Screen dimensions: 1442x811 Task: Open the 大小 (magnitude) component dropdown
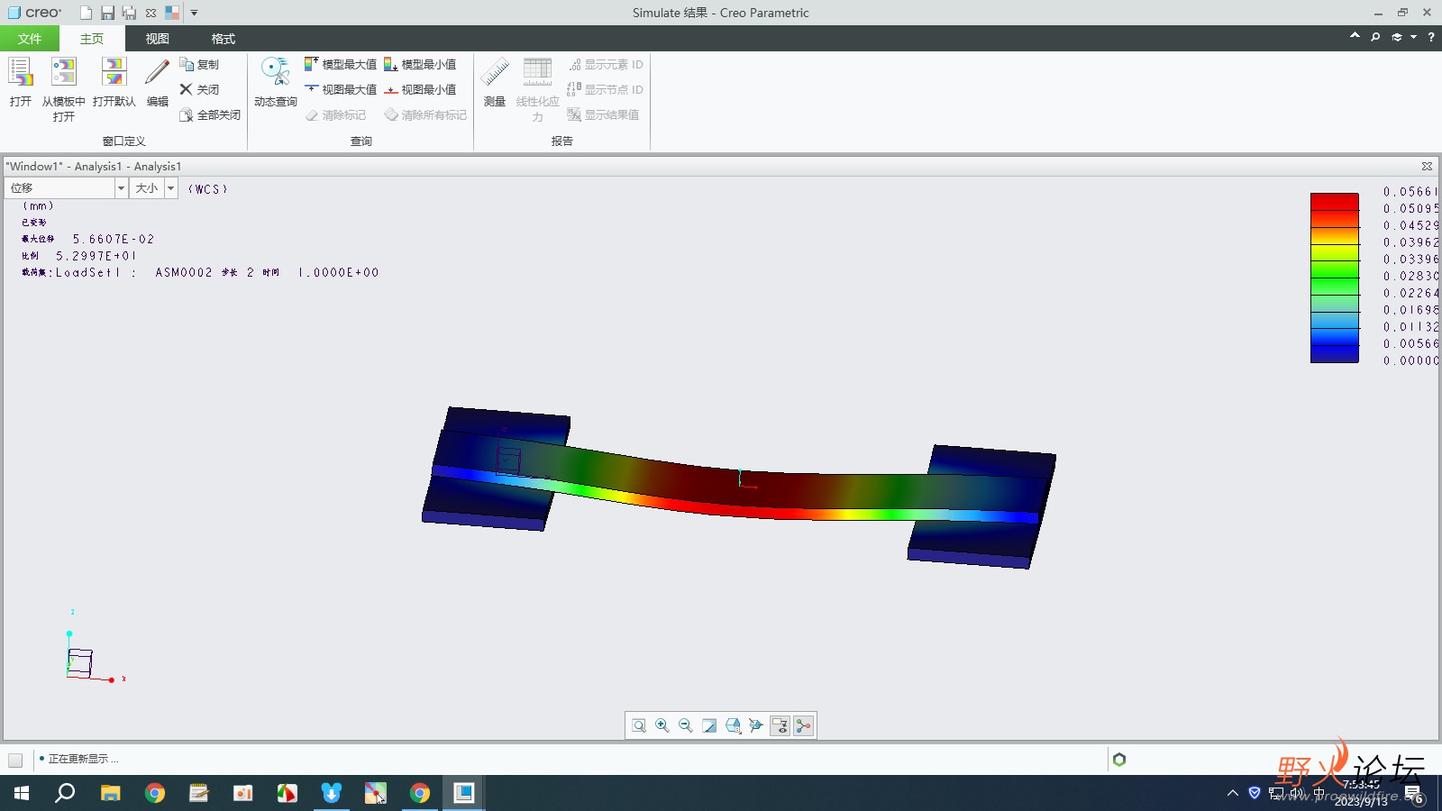171,187
